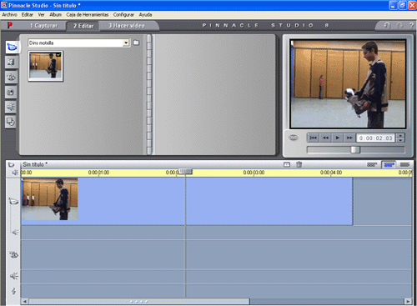Viewport: 417px width, 306px height.
Task: Decrease timecode with down stepper arrow
Action: (x=400, y=140)
